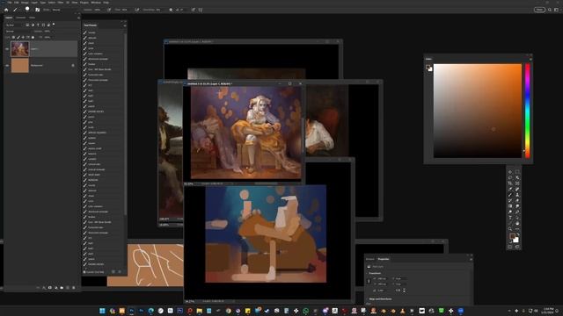Select the Pen tool
Image resolution: width=563 pixels, height=316 pixels.
[517, 212]
